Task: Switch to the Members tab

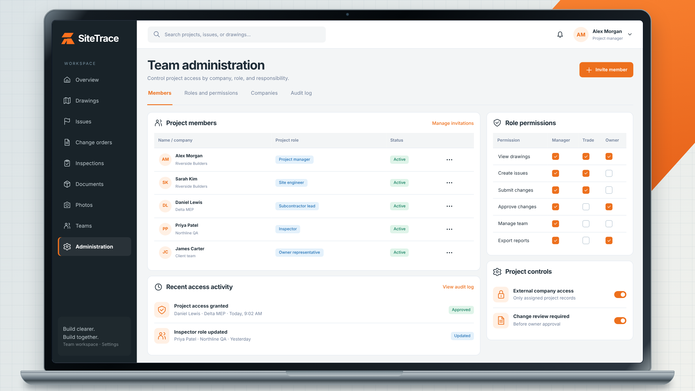Action: [160, 93]
